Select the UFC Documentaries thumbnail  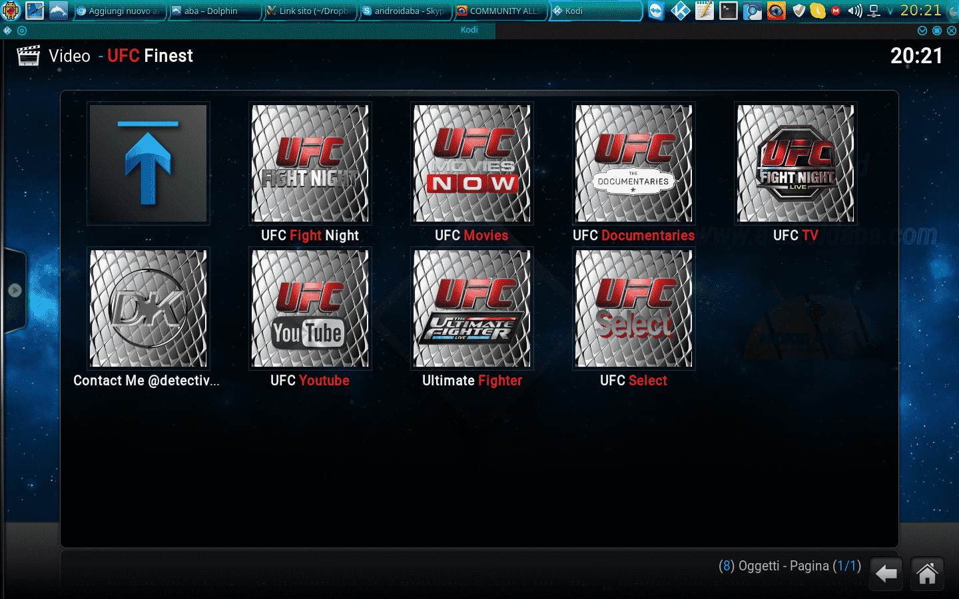634,163
